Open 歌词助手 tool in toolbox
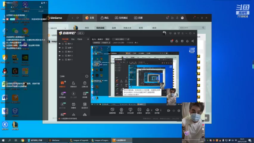The height and width of the screenshot is (143, 254). [85, 105]
